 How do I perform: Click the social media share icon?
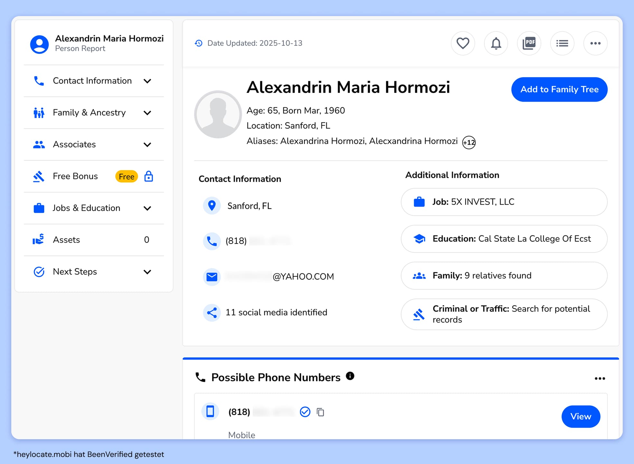click(x=212, y=312)
